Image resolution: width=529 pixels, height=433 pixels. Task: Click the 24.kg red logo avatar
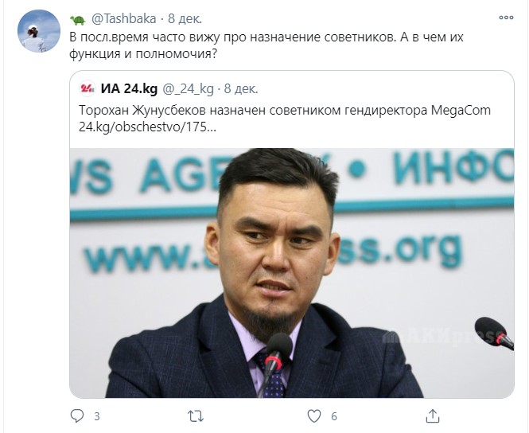(88, 89)
